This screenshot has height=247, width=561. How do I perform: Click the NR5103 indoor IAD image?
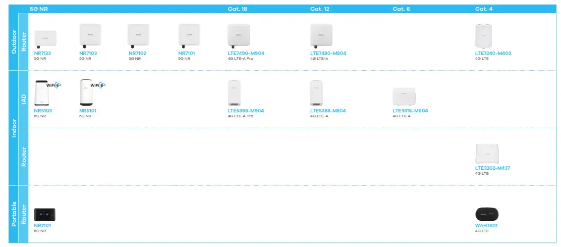coord(41,93)
